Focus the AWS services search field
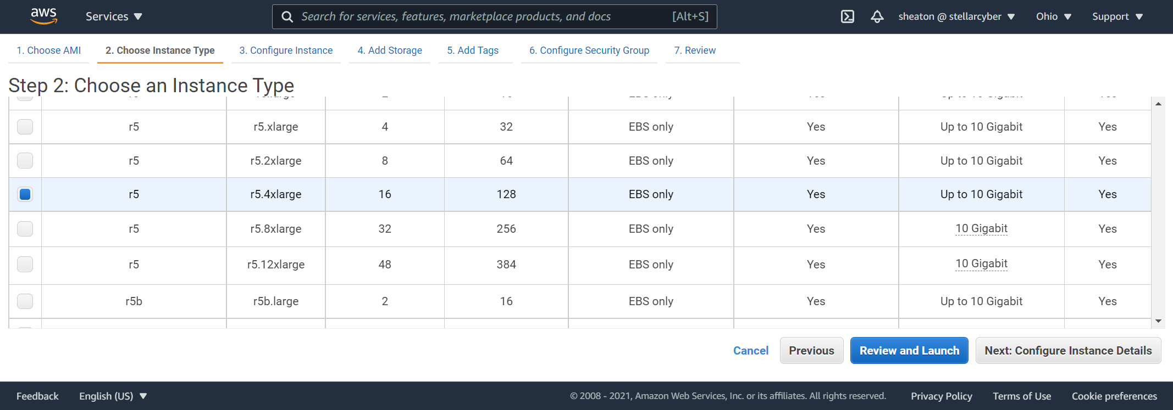This screenshot has width=1173, height=410. pyautogui.click(x=484, y=17)
